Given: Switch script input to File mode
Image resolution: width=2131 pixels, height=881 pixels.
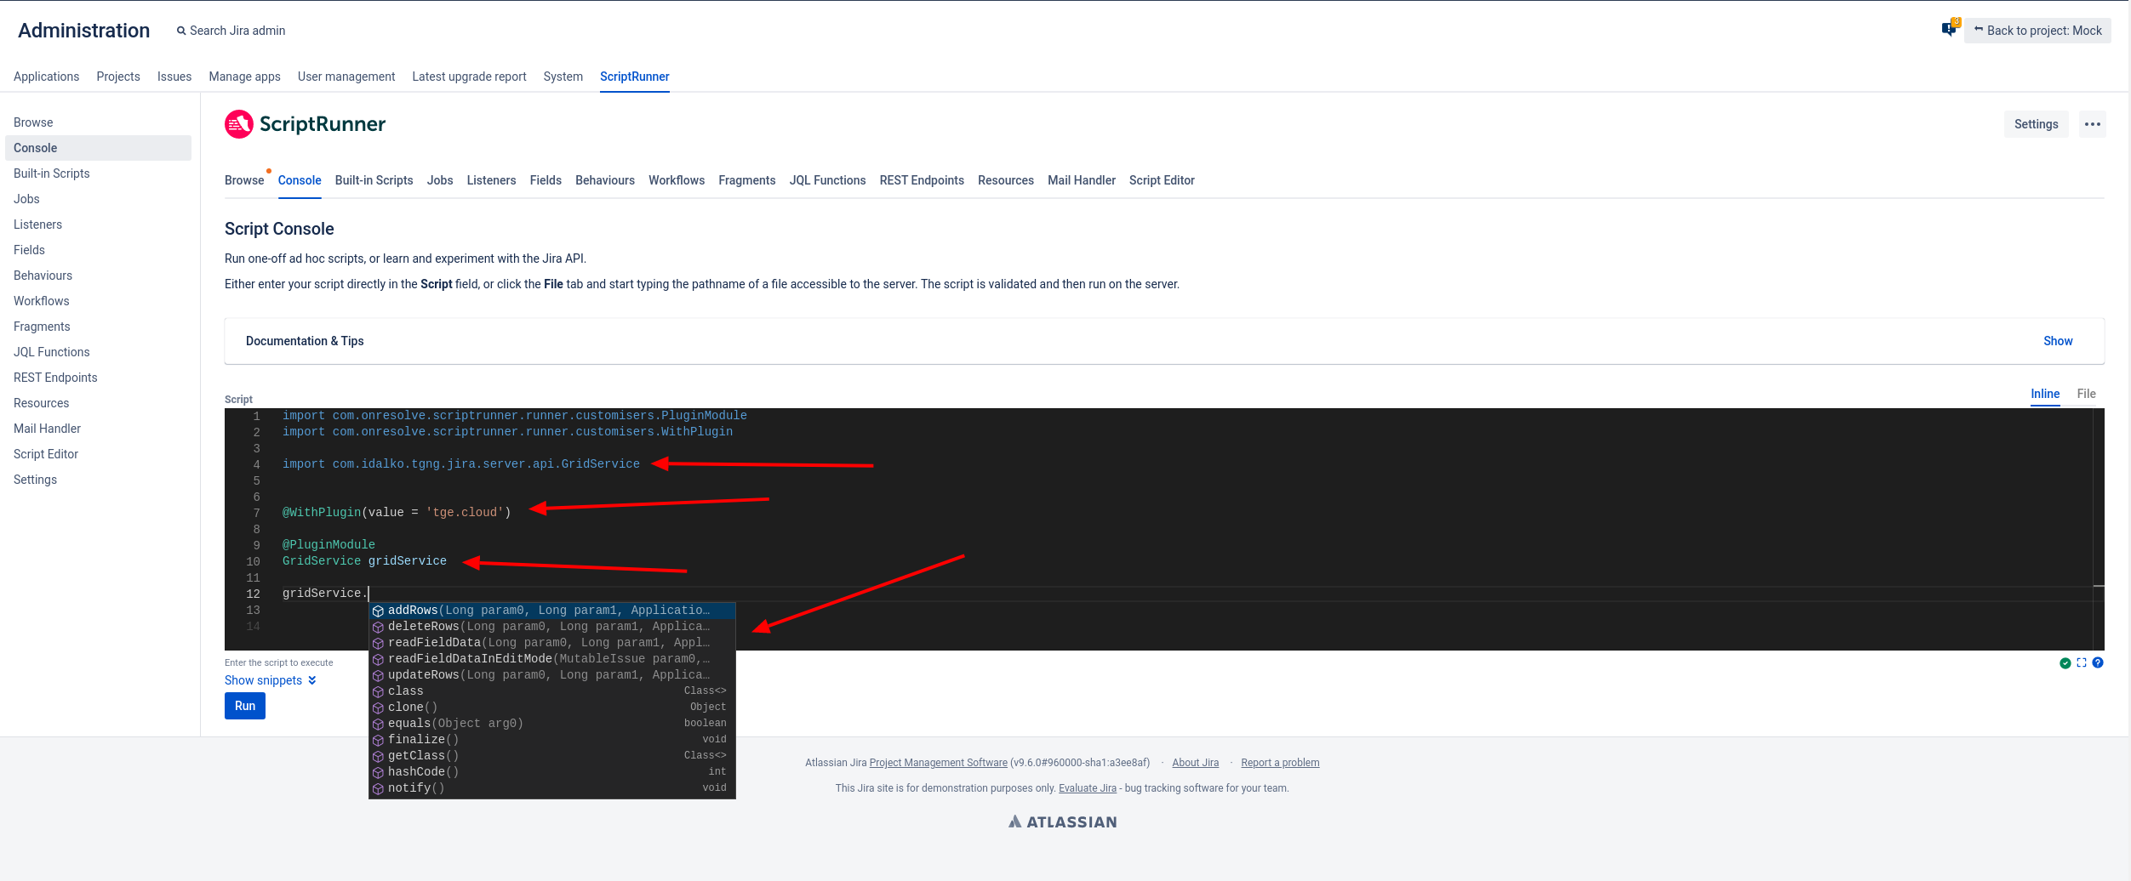Looking at the screenshot, I should (x=2087, y=394).
